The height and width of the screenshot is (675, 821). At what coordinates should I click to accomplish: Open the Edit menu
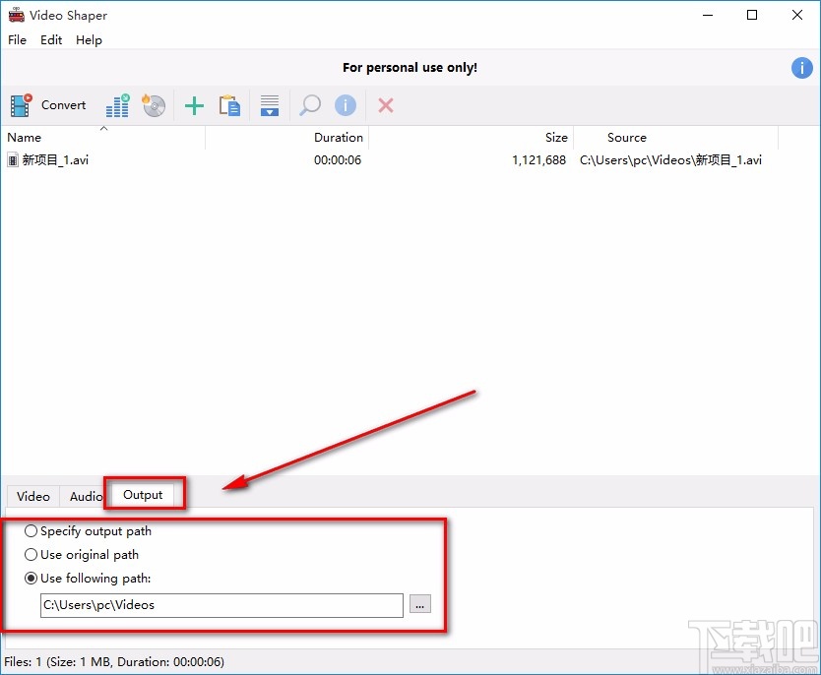[51, 39]
